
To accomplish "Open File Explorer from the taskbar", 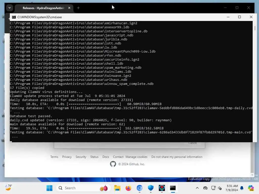I will tap(117, 188).
